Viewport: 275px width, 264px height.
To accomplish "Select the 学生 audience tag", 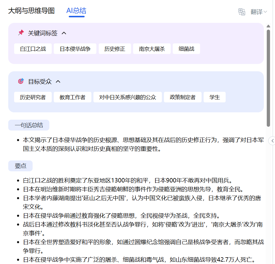I will click(214, 97).
